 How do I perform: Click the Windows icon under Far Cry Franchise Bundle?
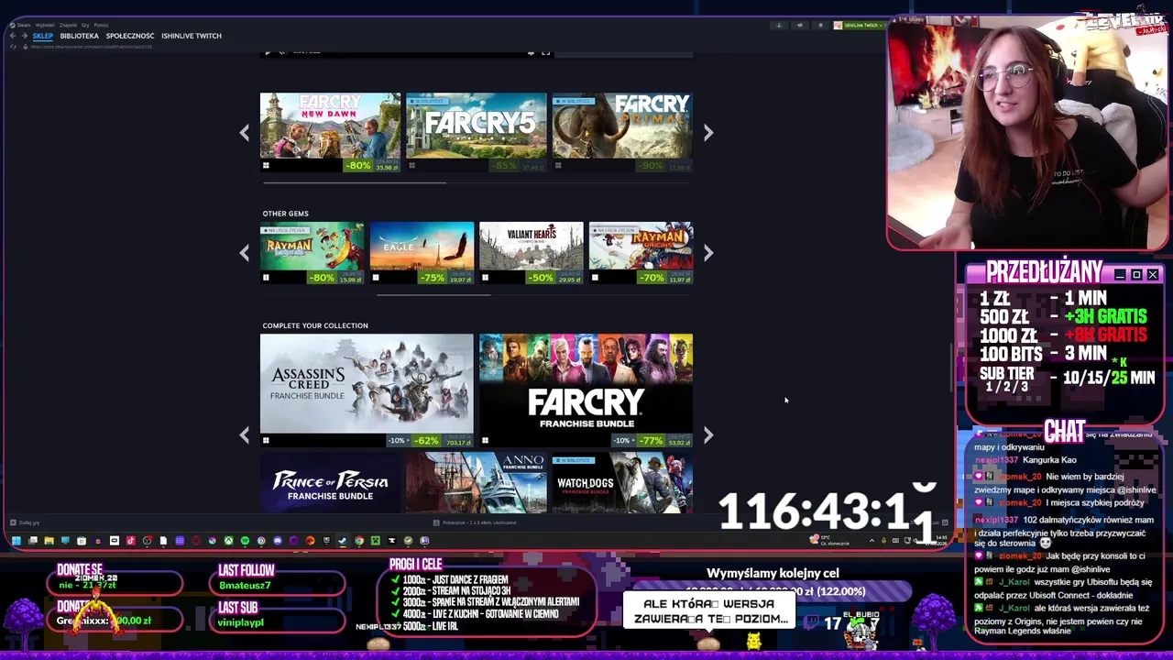coord(485,441)
